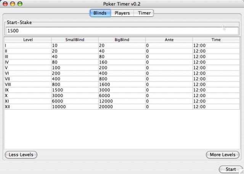The image size is (244, 174).
Task: Select small blind cell 400 in level VII
Action: (x=75, y=79)
